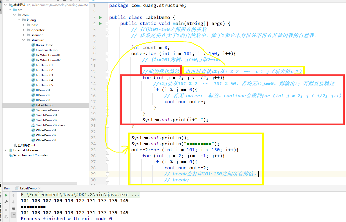Open ForDemo05 file
Viewport: 346px width, 222px height.
(44, 85)
